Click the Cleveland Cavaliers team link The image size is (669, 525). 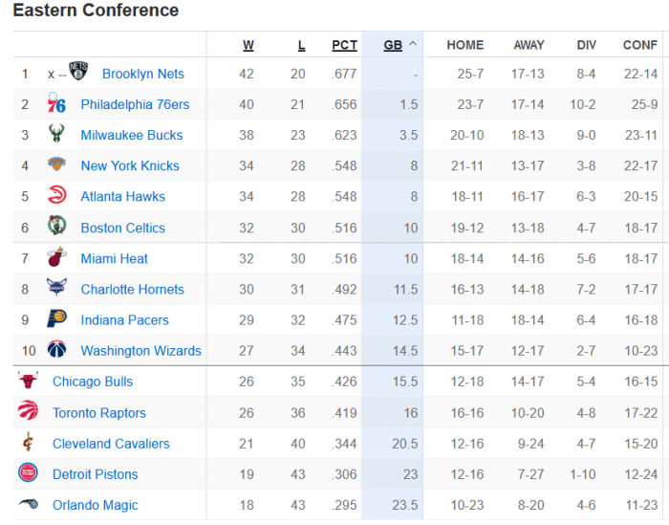(x=111, y=444)
